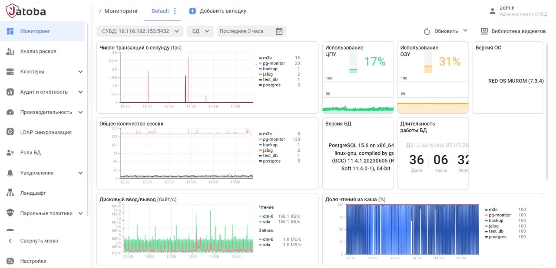This screenshot has width=556, height=268.
Task: Click the Общее количество сессий title
Action: click(131, 124)
